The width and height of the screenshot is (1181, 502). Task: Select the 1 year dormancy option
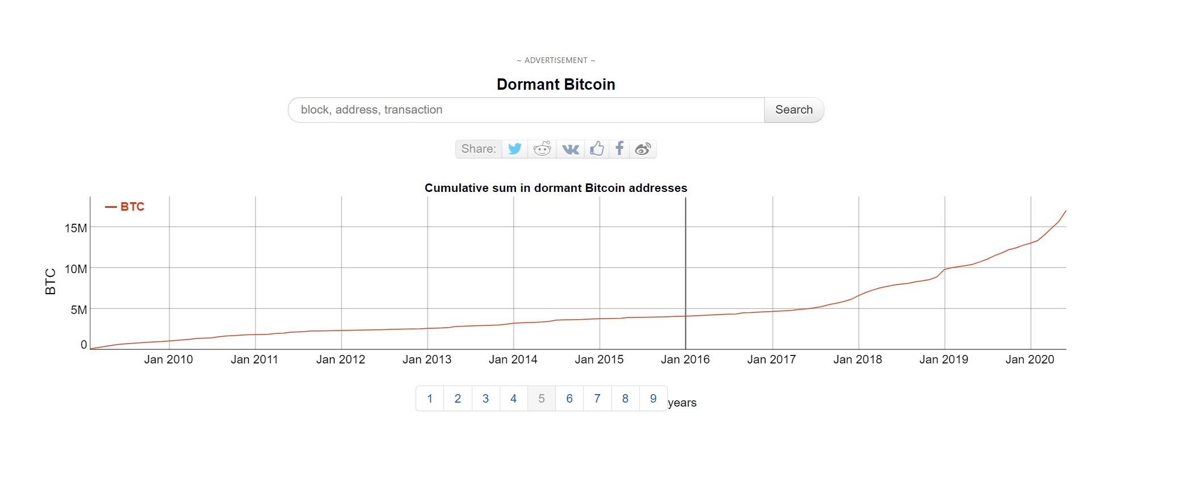tap(430, 399)
